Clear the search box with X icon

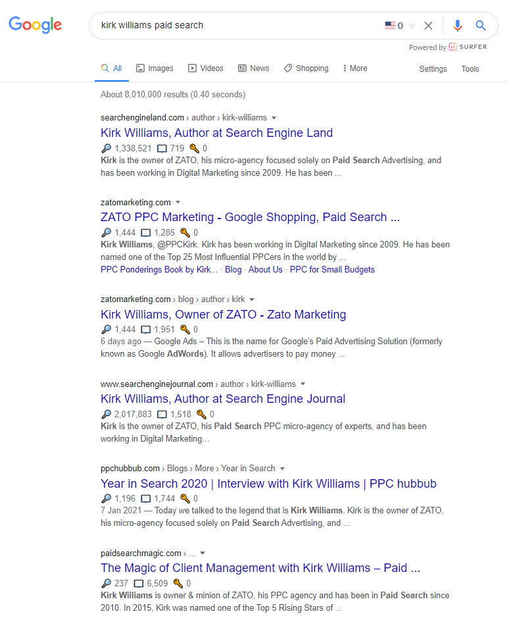[x=428, y=26]
